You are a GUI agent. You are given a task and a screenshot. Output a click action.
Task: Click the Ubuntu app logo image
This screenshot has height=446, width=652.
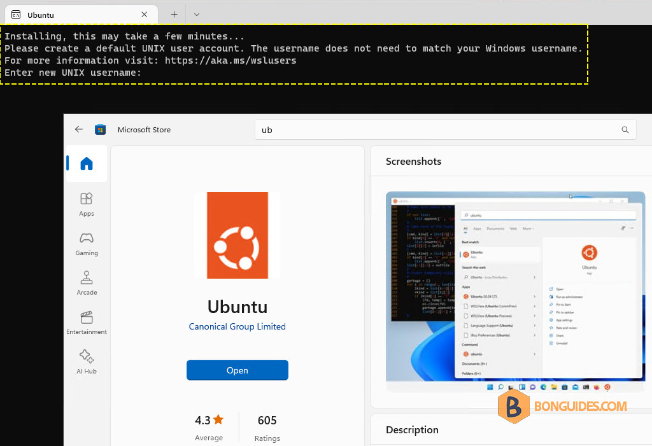coord(237,235)
